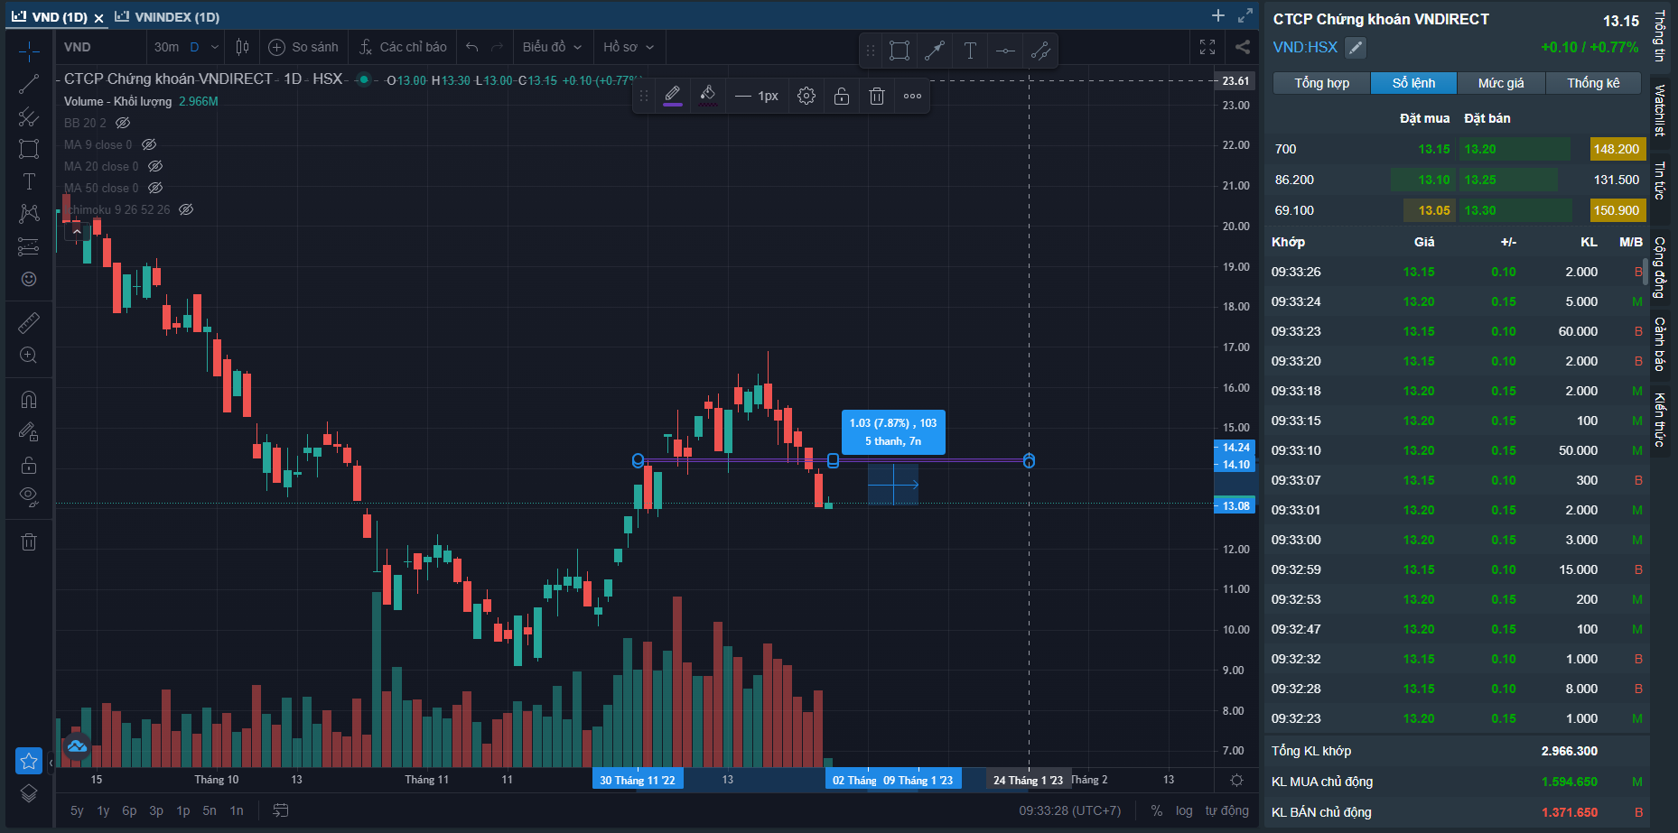Undo the last chart action
This screenshot has height=833, width=1678.
471,47
